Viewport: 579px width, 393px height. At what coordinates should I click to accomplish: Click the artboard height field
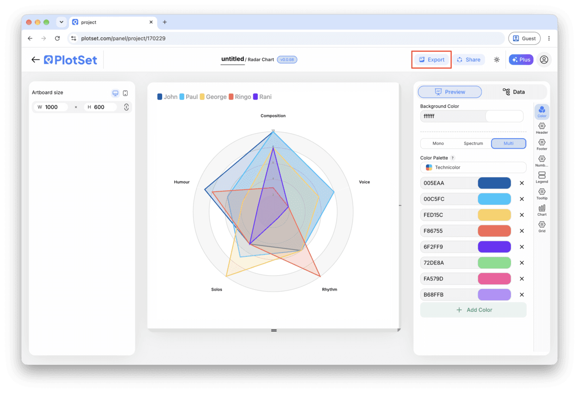100,107
